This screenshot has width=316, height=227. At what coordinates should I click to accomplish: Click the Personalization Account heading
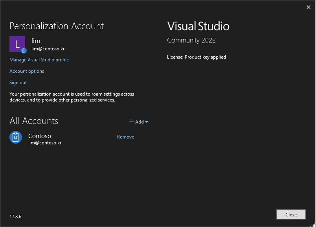[57, 26]
